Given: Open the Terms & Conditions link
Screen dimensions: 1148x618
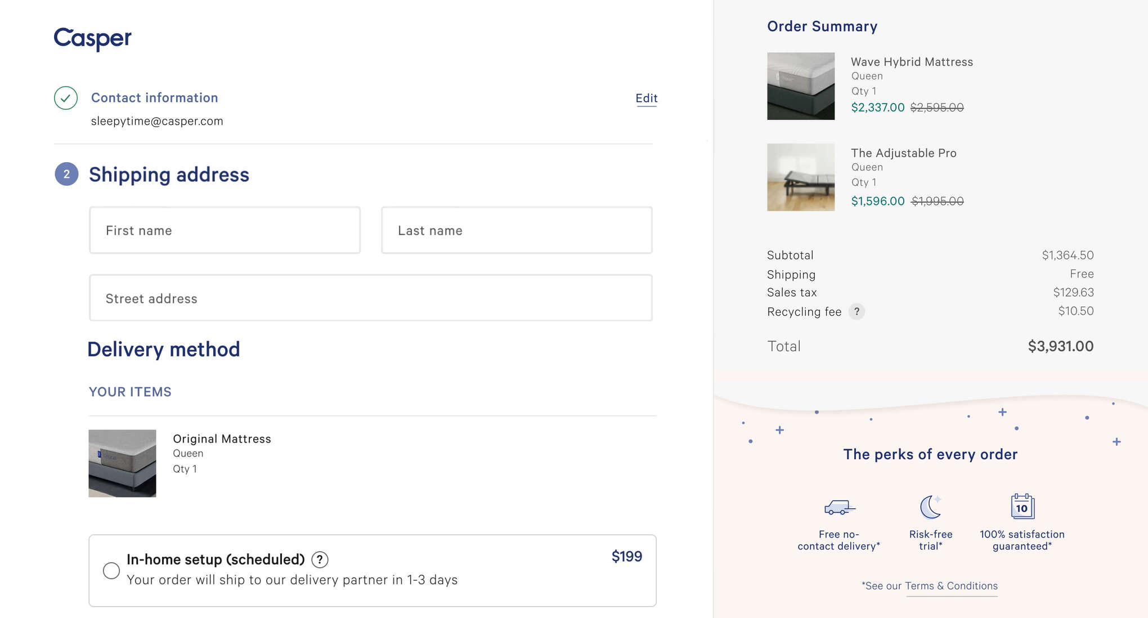Looking at the screenshot, I should pyautogui.click(x=951, y=586).
